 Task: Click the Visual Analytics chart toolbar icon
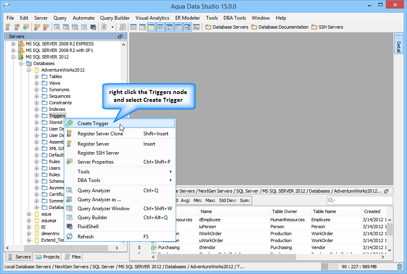click(197, 27)
